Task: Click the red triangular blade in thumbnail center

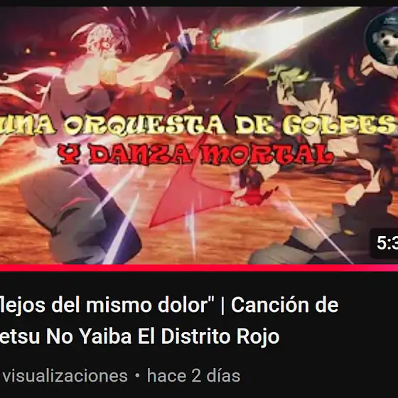Action: [x=188, y=195]
